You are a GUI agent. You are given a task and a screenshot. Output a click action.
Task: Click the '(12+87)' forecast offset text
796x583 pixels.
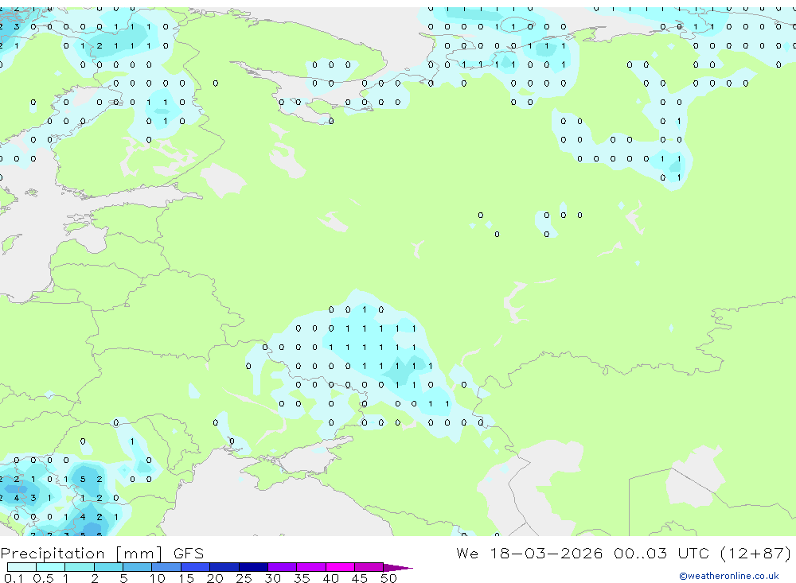click(x=755, y=553)
